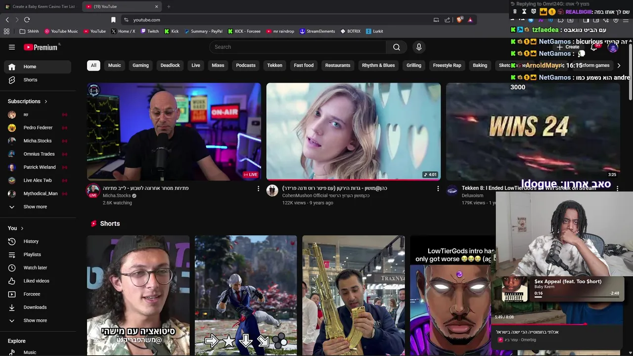The height and width of the screenshot is (356, 633).
Task: Select the All filter chip
Action: coord(93,65)
